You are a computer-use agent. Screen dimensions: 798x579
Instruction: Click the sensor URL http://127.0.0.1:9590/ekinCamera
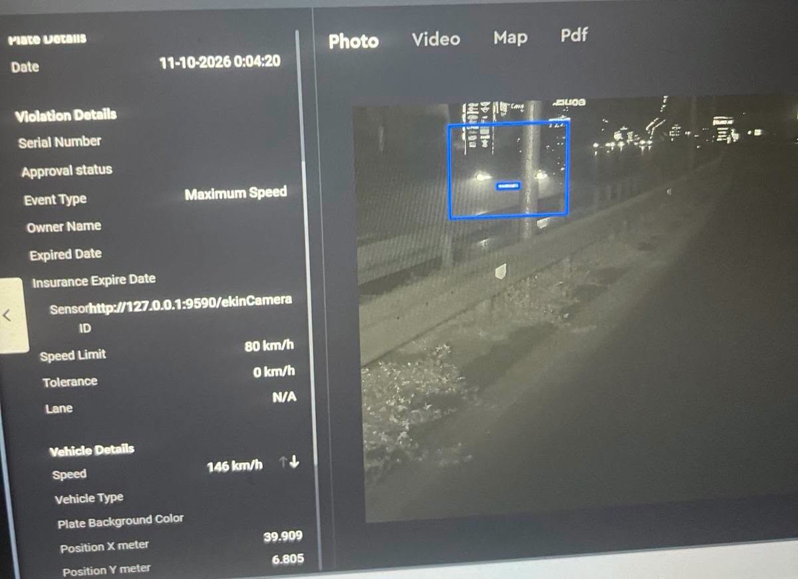click(191, 303)
